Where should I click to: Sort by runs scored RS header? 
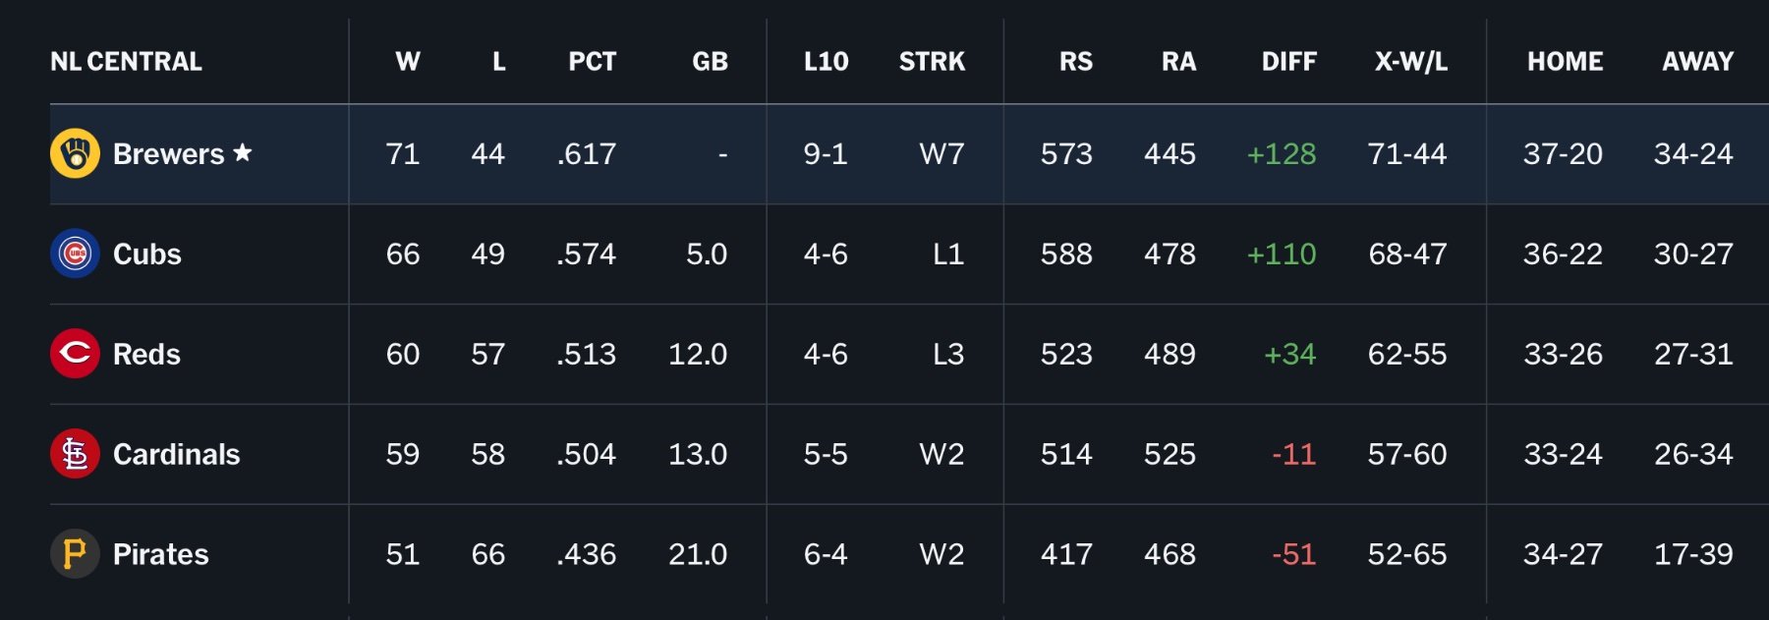(1075, 62)
